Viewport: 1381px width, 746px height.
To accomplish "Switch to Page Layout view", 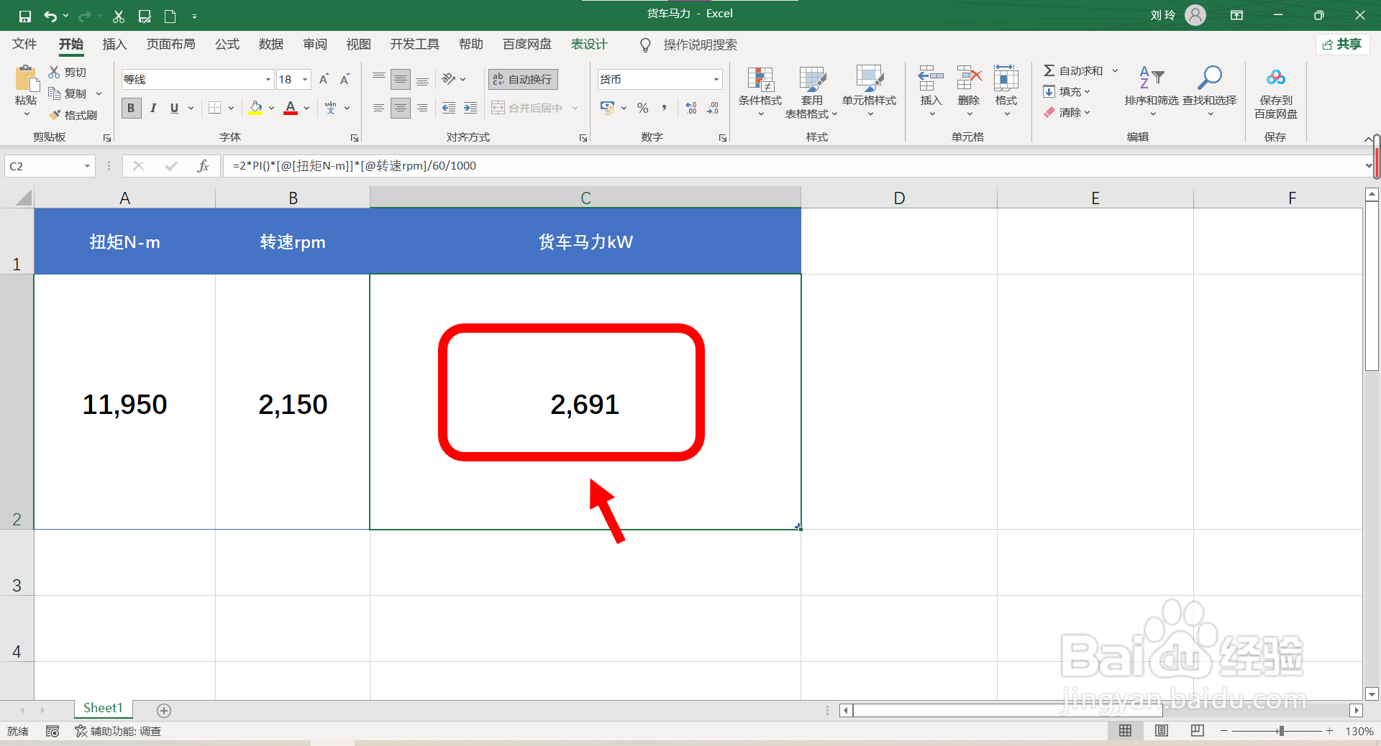I will (1161, 730).
